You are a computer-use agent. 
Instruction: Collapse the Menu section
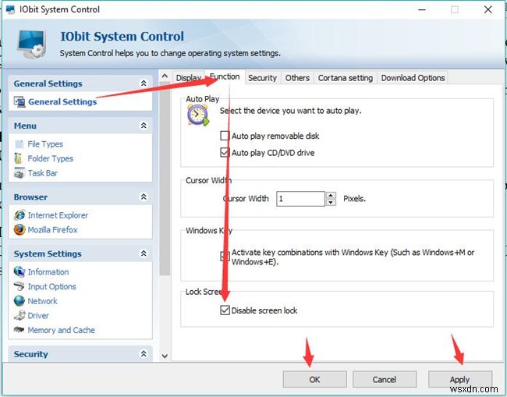tap(144, 126)
